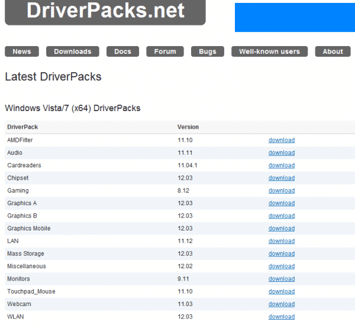Download the Audio driver pack
The width and height of the screenshot is (355, 325).
[281, 152]
